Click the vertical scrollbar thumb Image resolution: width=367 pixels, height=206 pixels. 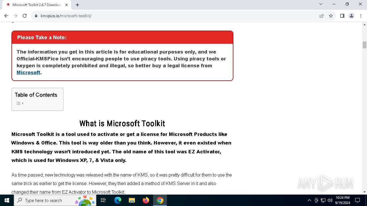click(x=364, y=45)
